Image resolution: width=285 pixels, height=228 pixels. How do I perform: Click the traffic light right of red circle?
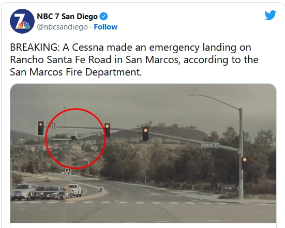coord(108,130)
